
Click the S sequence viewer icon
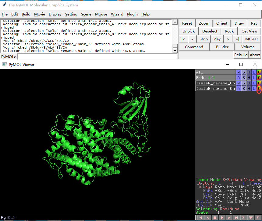243,218
